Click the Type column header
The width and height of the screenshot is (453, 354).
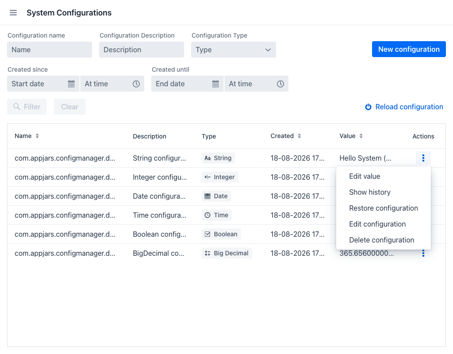[209, 136]
